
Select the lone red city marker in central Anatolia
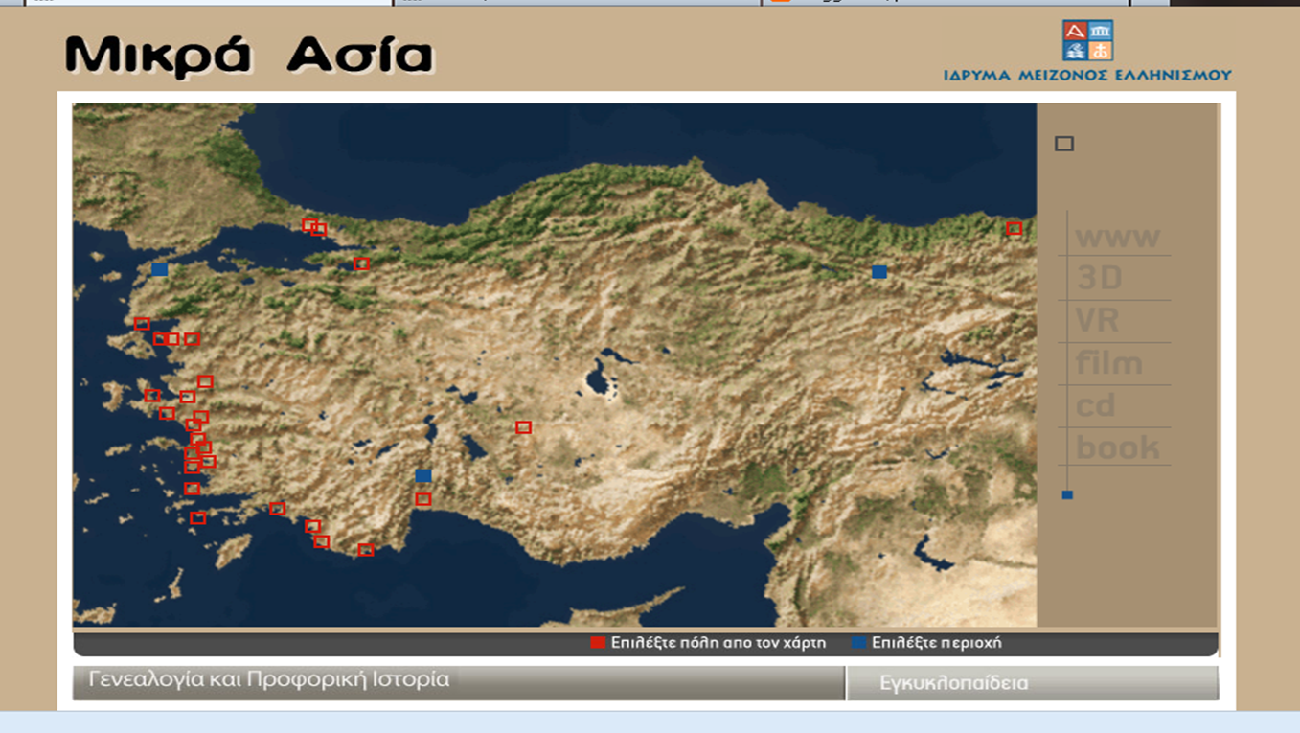[523, 427]
